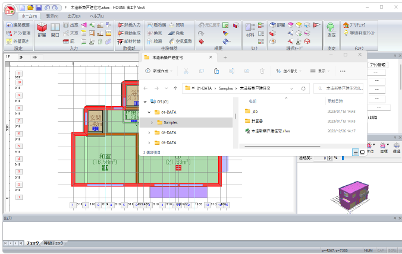Click Samples in the address breadcrumb
Screen dimensions: 402x254
pyautogui.click(x=226, y=88)
